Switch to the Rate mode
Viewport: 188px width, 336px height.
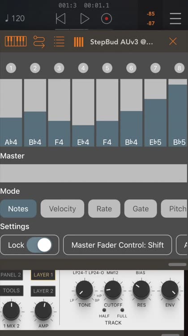click(x=104, y=209)
